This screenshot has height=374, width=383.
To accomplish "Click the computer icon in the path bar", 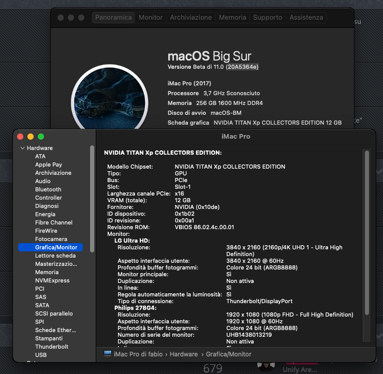I will pos(108,354).
